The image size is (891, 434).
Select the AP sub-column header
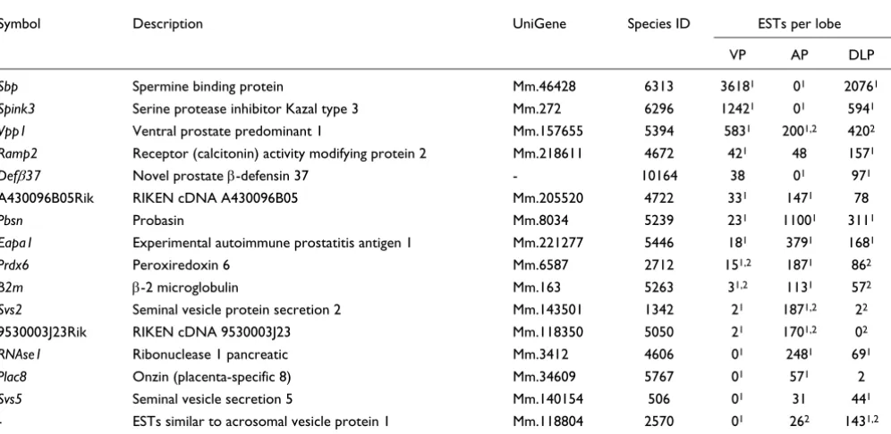(799, 55)
